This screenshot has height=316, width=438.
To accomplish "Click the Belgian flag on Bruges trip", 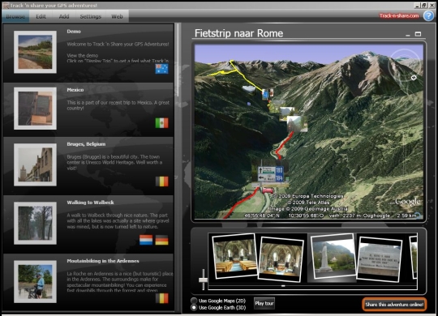I will pyautogui.click(x=161, y=181).
